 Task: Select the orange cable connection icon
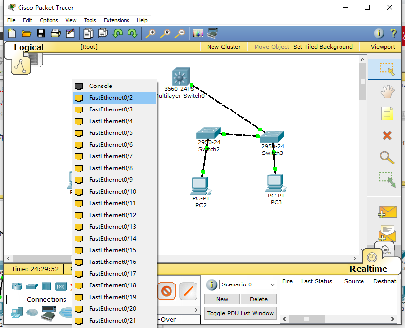pyautogui.click(x=188, y=291)
